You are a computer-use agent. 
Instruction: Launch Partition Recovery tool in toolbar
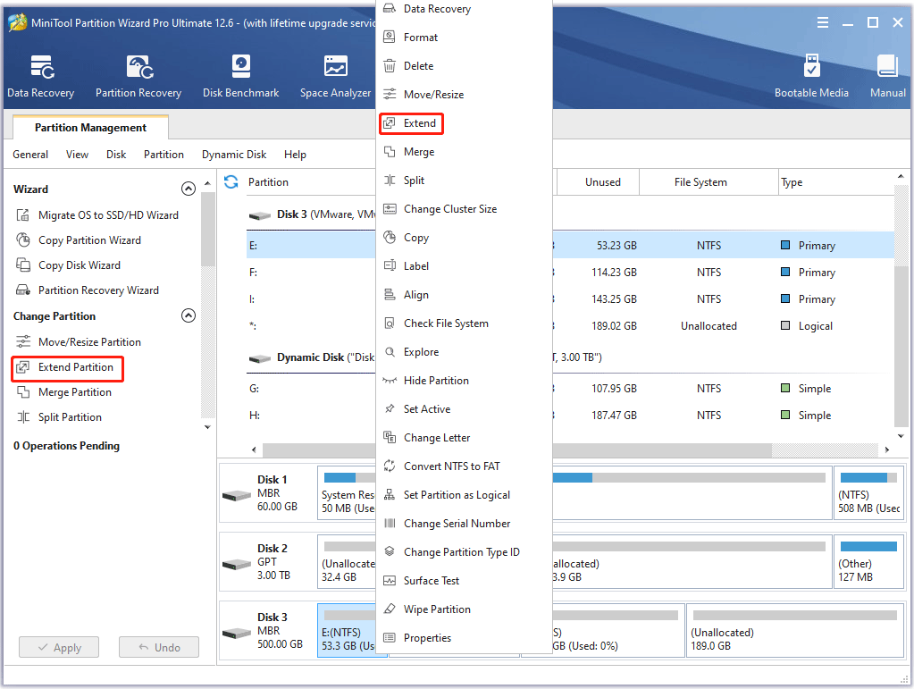[x=138, y=76]
